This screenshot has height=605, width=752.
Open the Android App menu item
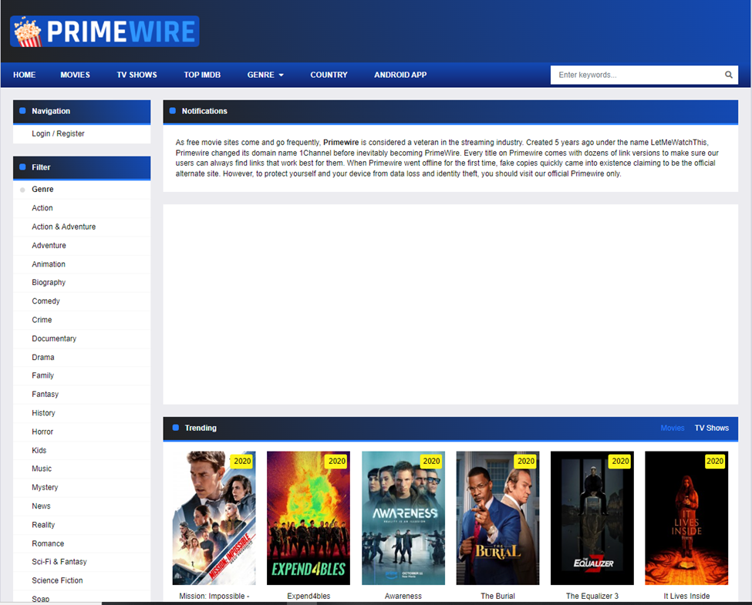pyautogui.click(x=400, y=75)
